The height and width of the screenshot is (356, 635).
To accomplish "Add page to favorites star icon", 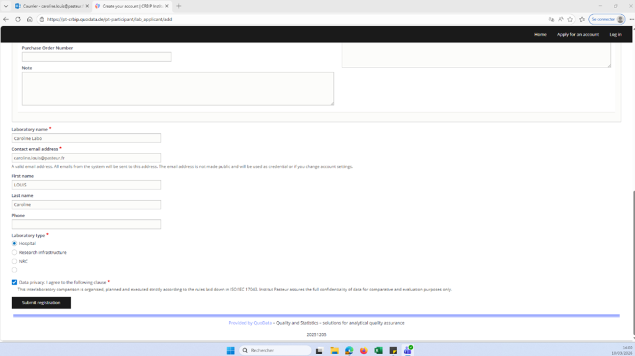I will [x=571, y=19].
